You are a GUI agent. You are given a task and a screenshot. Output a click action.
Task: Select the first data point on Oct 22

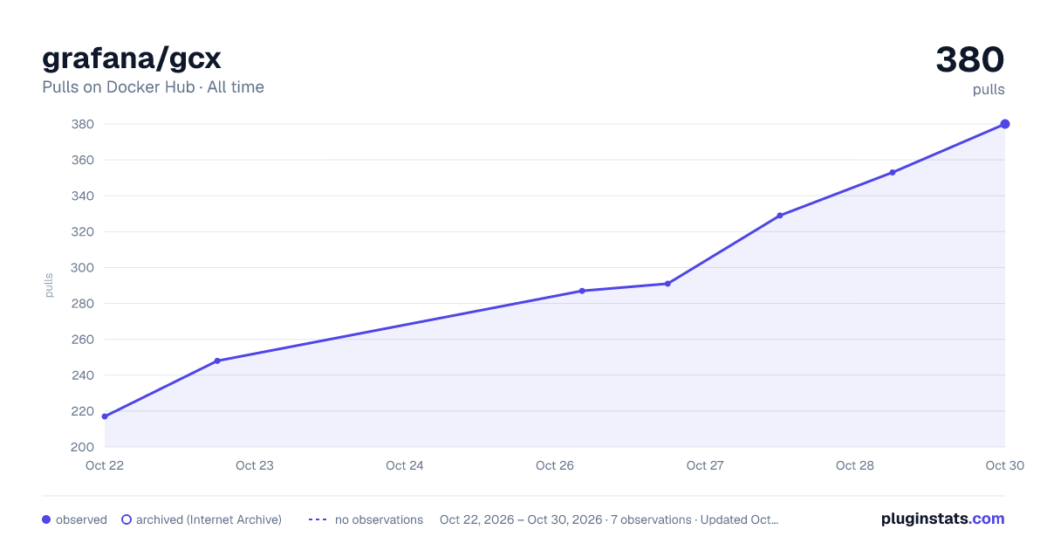tap(105, 416)
